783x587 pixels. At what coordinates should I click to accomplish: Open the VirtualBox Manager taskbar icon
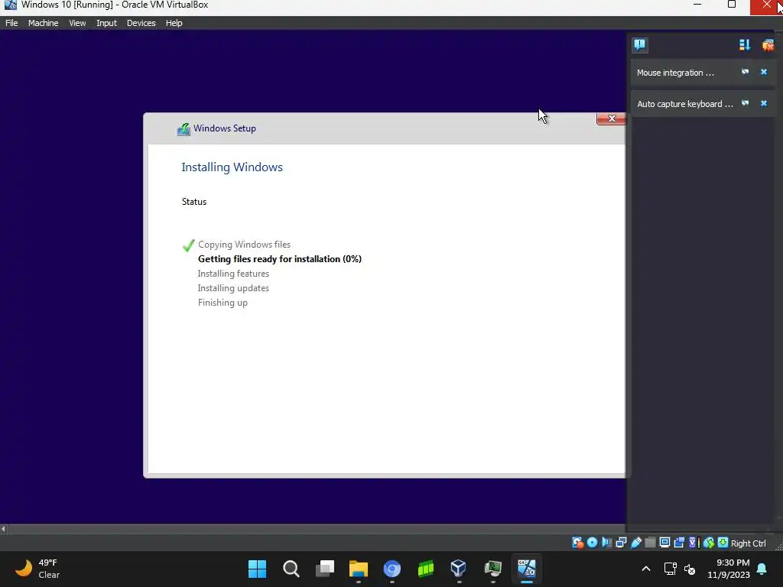(x=459, y=569)
